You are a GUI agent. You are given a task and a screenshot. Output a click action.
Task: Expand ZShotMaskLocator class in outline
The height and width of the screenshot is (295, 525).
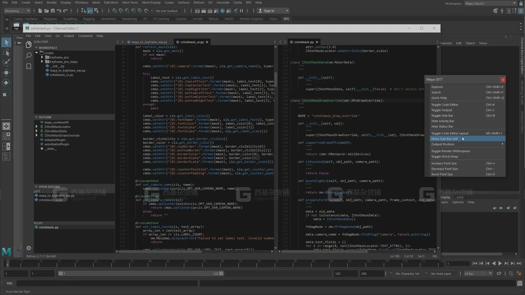point(37,127)
